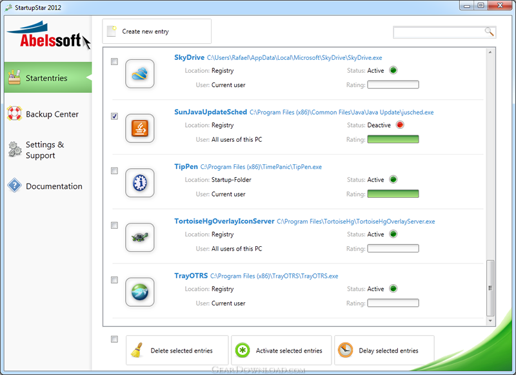Click the SunJavaUpdateSched Java icon
The image size is (516, 375).
pyautogui.click(x=140, y=128)
